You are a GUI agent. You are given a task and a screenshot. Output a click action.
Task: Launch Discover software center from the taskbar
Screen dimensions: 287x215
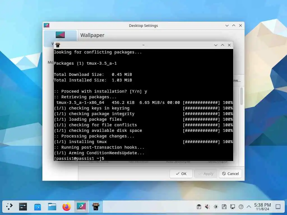pyautogui.click(x=38, y=207)
